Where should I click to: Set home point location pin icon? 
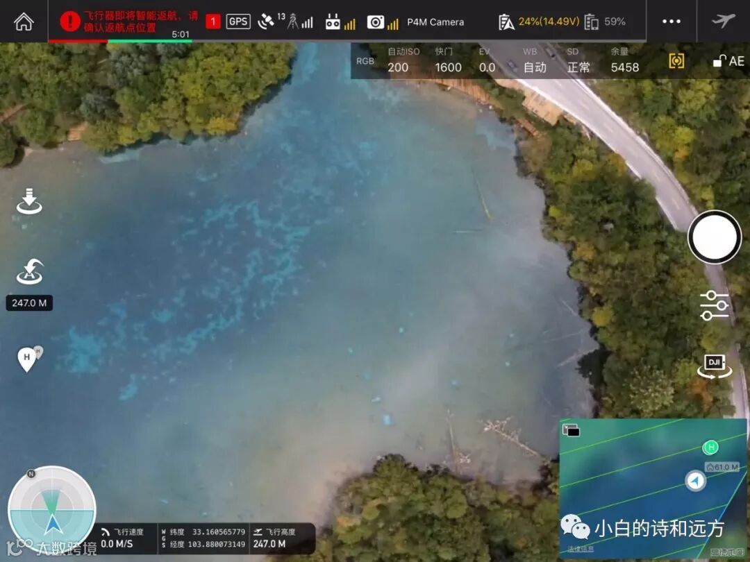[x=30, y=359]
